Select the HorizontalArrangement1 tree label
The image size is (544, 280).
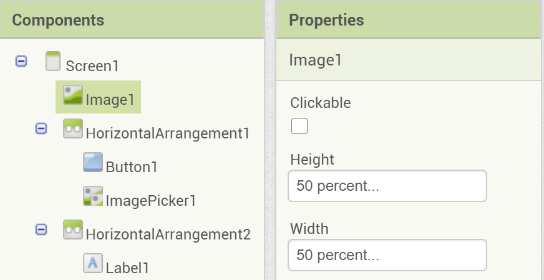pos(167,133)
